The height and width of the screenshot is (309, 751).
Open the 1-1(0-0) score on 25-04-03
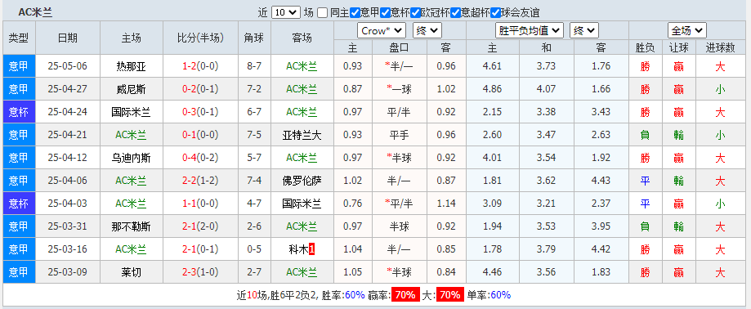point(200,204)
